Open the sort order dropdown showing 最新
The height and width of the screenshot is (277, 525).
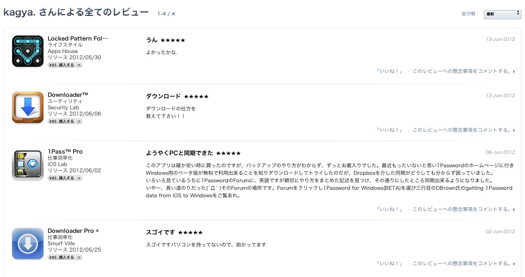pos(502,14)
